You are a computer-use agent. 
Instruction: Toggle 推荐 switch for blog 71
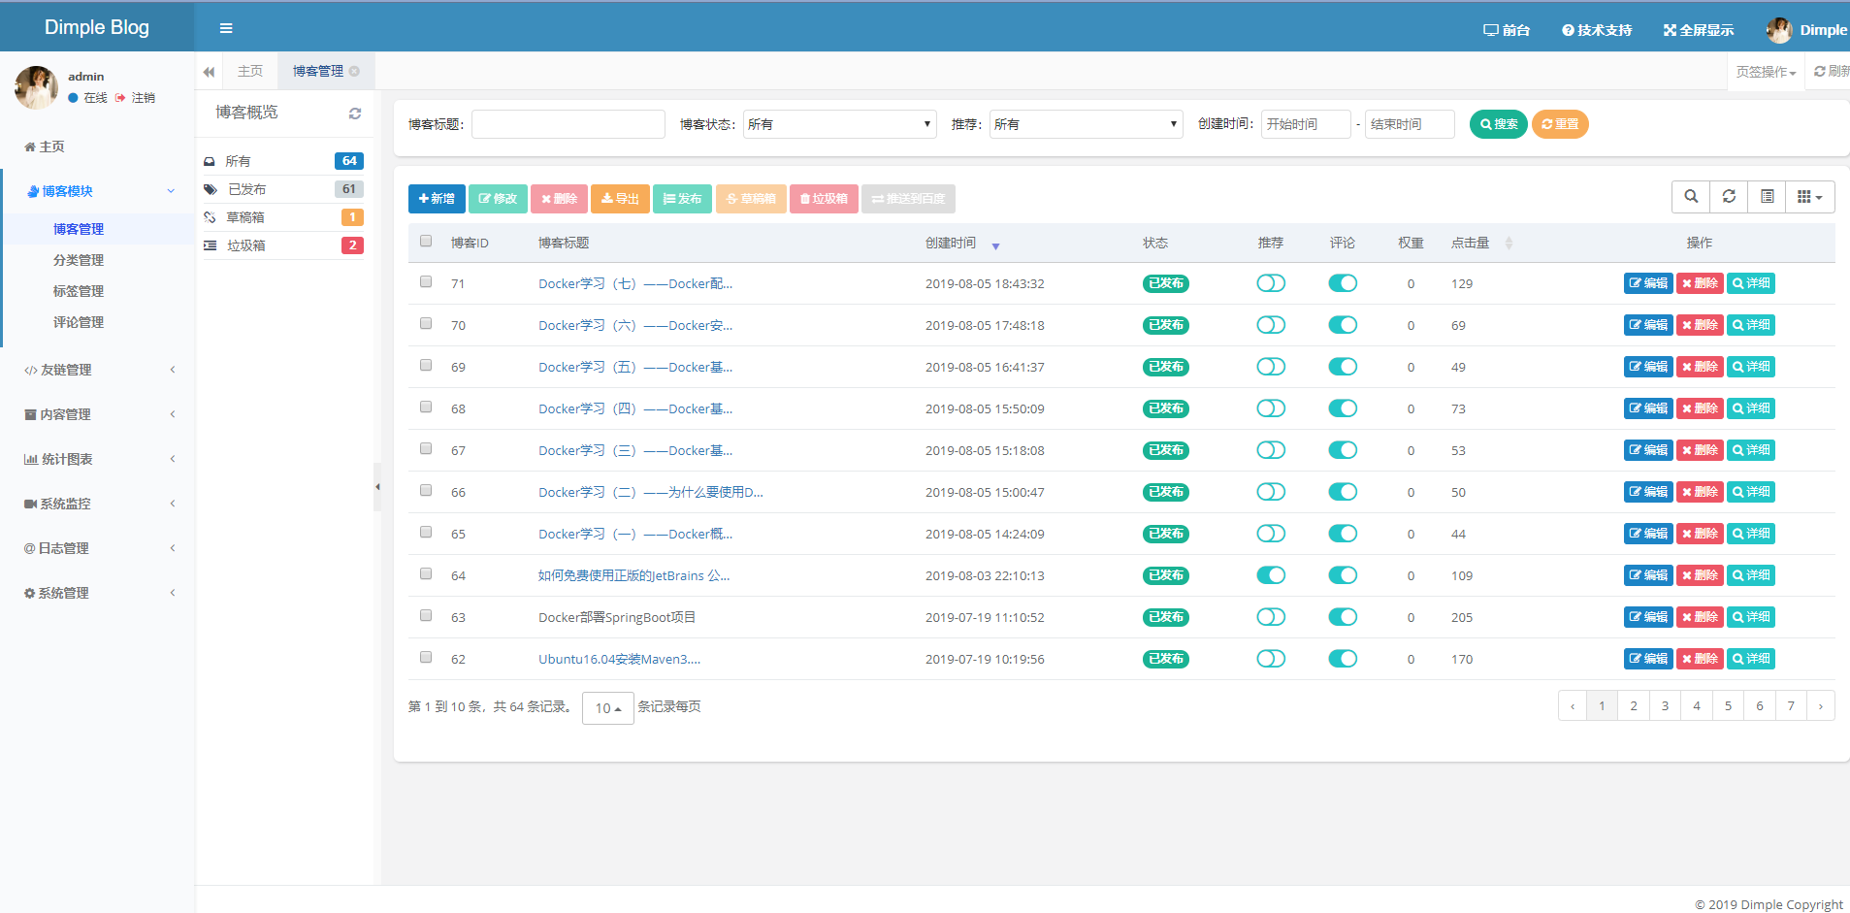1271,283
